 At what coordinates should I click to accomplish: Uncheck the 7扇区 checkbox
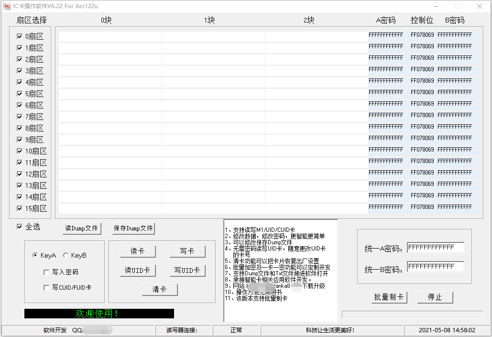click(20, 117)
